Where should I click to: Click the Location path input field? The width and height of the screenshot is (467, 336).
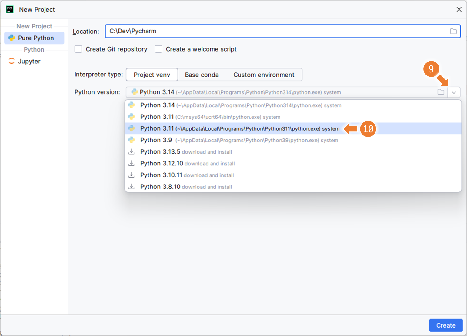(283, 31)
